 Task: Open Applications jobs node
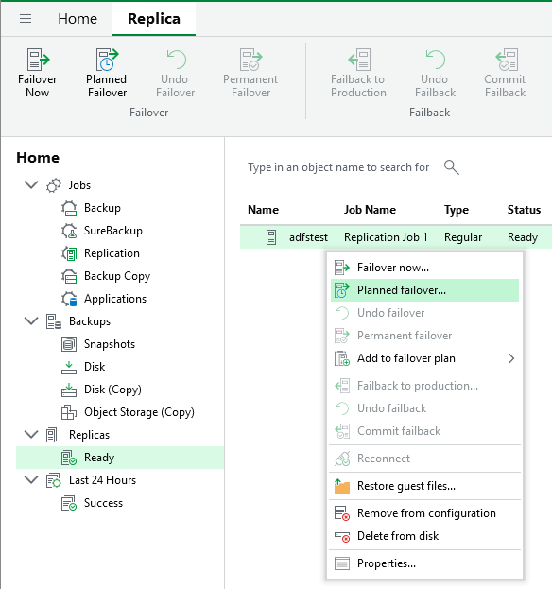click(115, 299)
